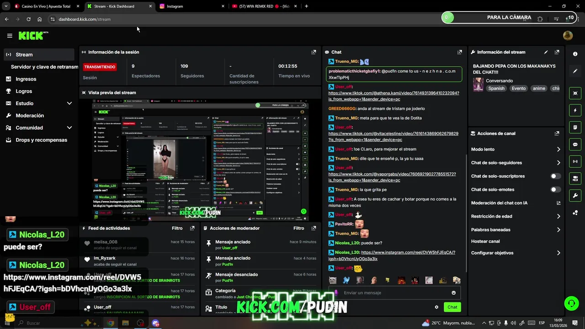Pop out the Acciones de canal panel
Screen dimensions: 585x329
(x=557, y=133)
